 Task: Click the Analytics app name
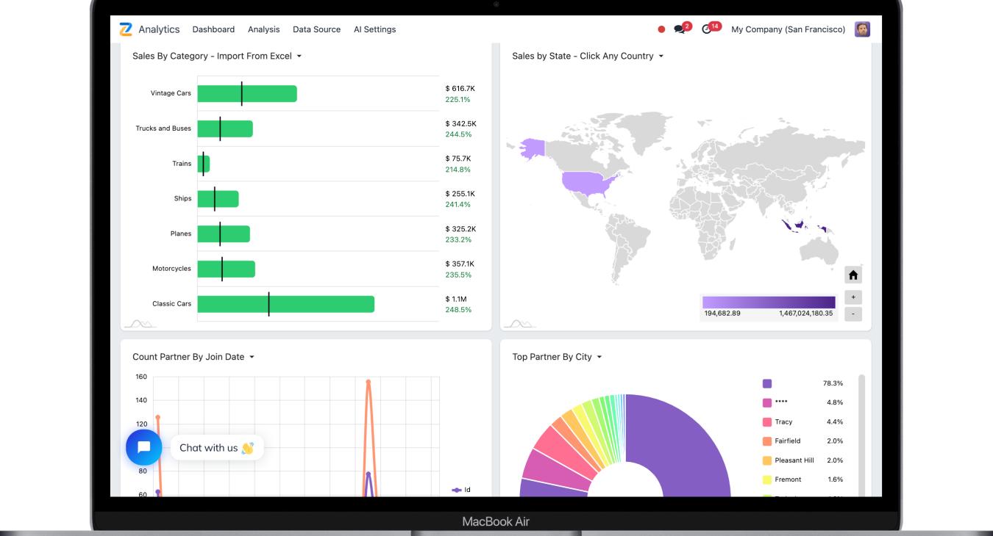pos(159,29)
